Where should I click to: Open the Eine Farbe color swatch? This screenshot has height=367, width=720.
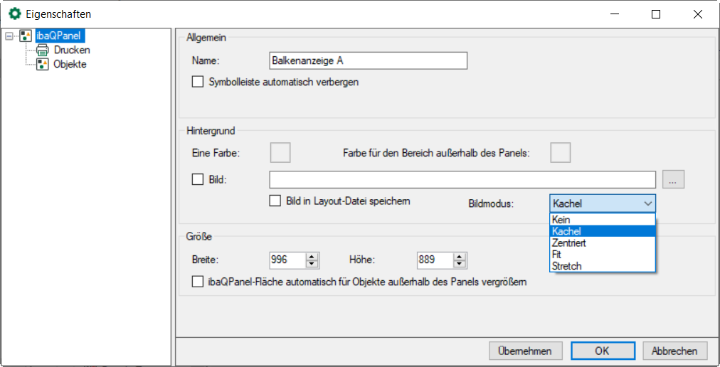click(x=280, y=152)
